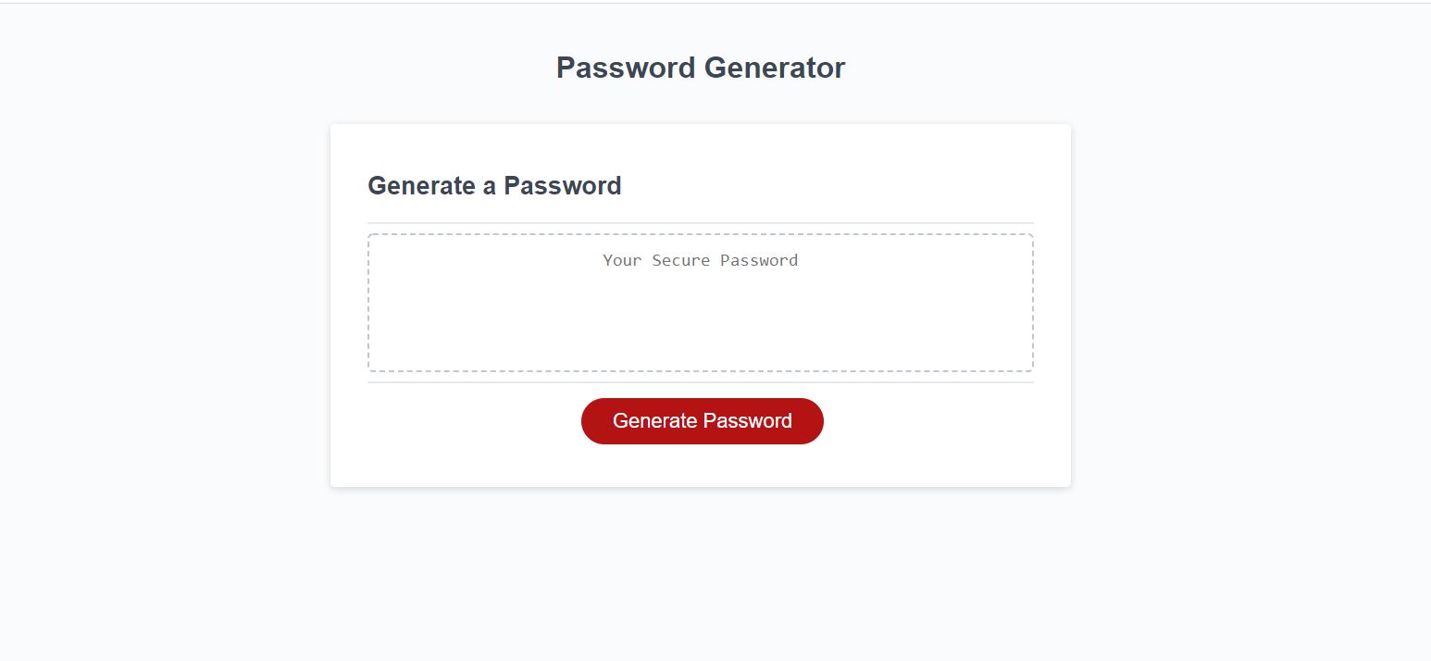Select the Generate Password button label text

(x=702, y=420)
